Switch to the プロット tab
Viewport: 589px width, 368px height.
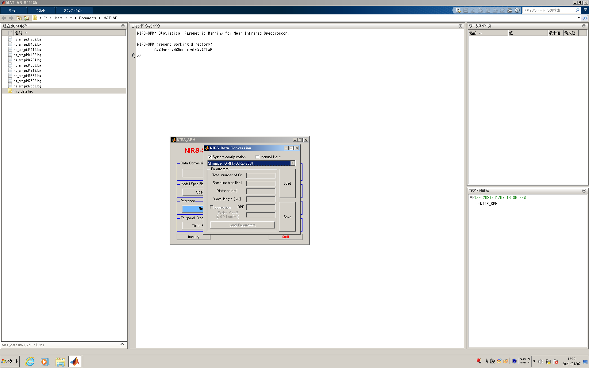[40, 10]
